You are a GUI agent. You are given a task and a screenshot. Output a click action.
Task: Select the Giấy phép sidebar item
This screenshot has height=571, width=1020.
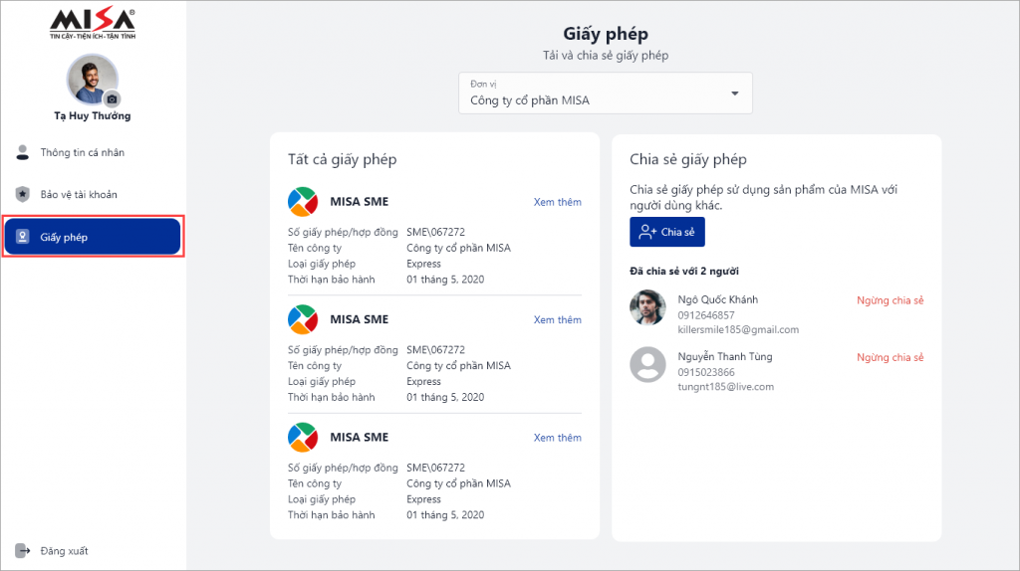coord(93,237)
